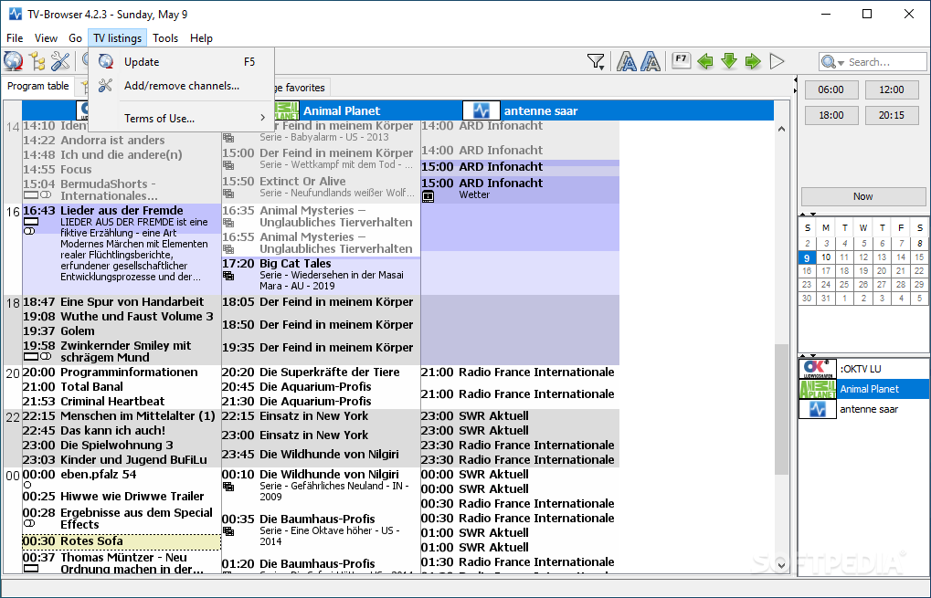Open the plugin tree view toolbar icon

coord(37,61)
